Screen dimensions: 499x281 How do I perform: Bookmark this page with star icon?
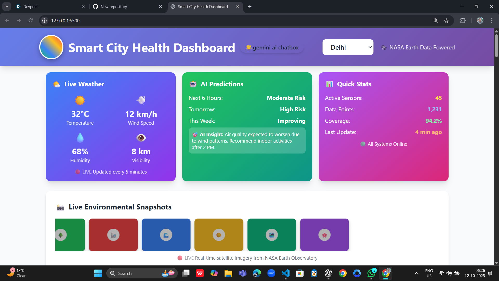click(x=446, y=21)
